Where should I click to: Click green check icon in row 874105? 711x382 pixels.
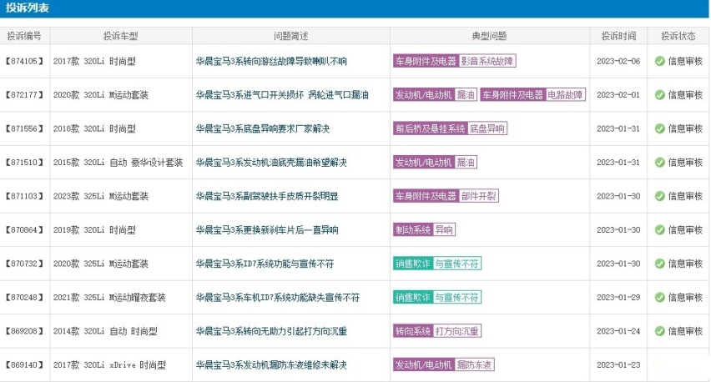pos(660,61)
